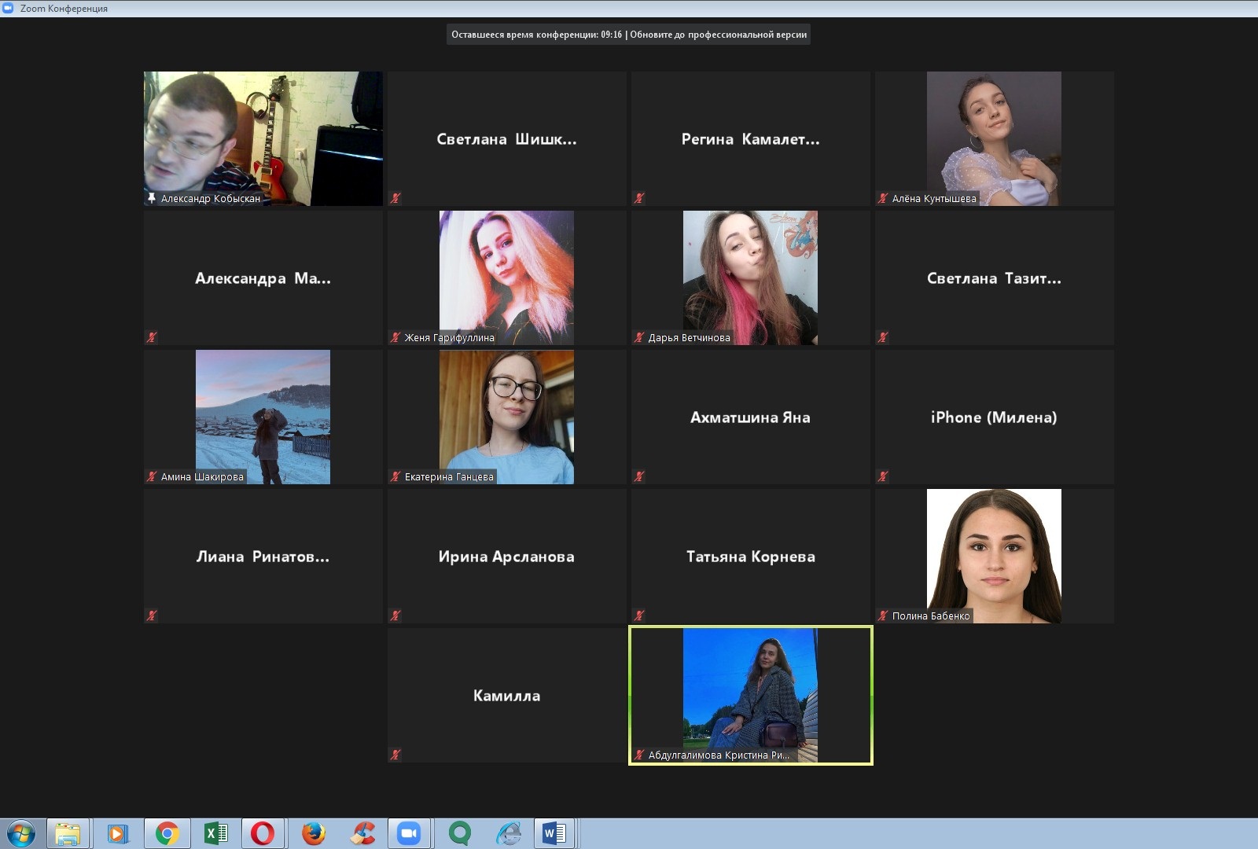Launch Google Chrome from the taskbar
This screenshot has height=849, width=1258.
coord(167,833)
